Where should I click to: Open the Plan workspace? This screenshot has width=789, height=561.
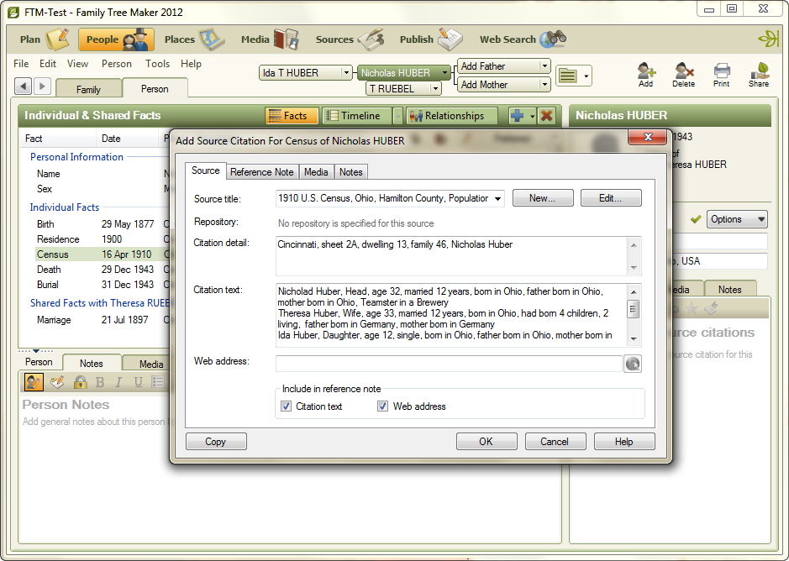tap(44, 39)
